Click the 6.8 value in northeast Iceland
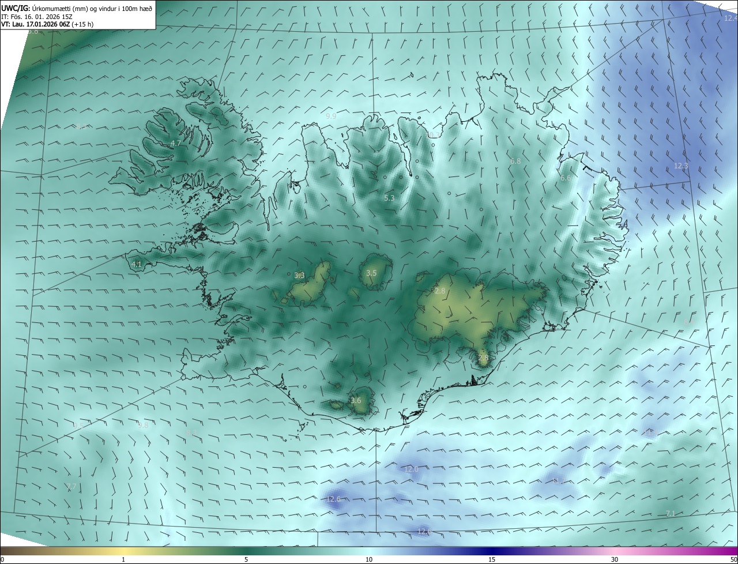 coord(515,161)
